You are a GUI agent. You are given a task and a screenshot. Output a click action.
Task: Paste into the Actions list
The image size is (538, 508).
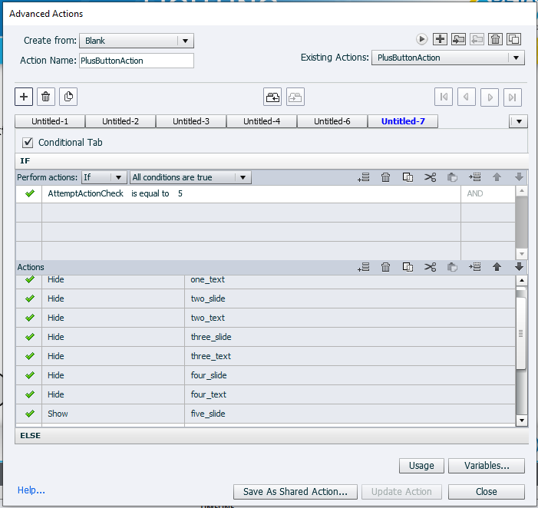point(452,267)
